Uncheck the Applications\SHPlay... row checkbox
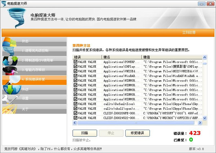 pyautogui.click(x=75, y=66)
